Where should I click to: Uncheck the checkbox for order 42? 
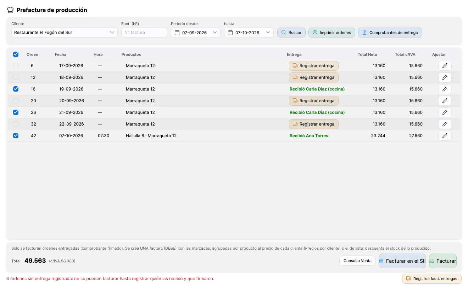(x=16, y=136)
